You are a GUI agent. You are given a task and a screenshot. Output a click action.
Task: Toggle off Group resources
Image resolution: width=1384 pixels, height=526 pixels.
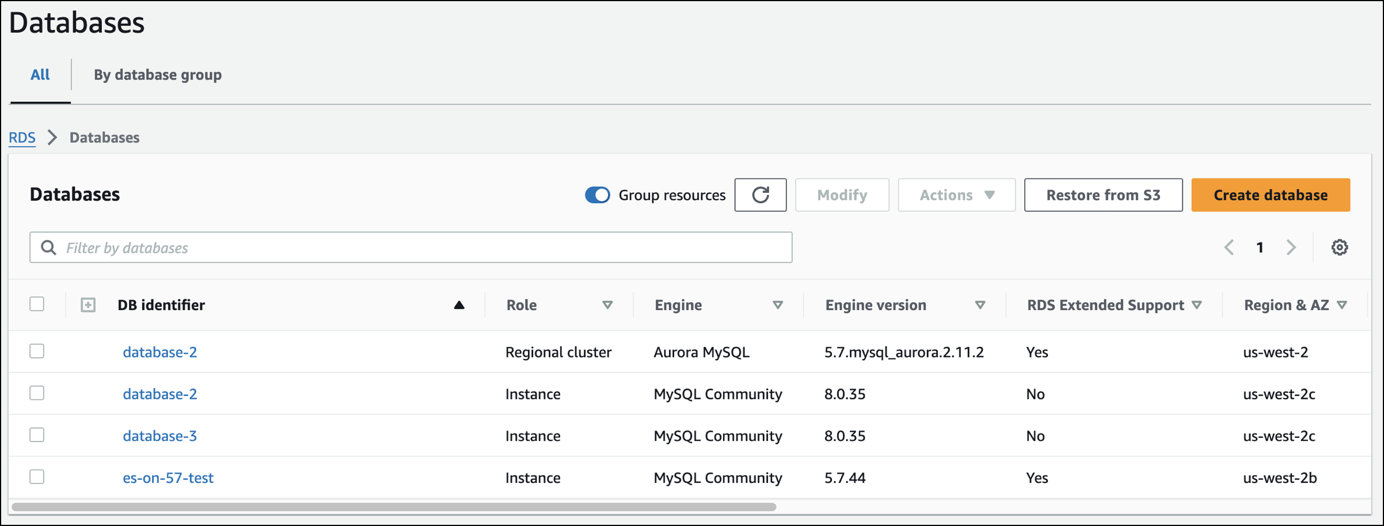tap(598, 195)
